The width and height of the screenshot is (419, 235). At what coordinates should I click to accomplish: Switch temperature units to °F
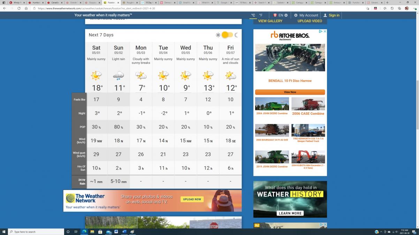[261, 15]
